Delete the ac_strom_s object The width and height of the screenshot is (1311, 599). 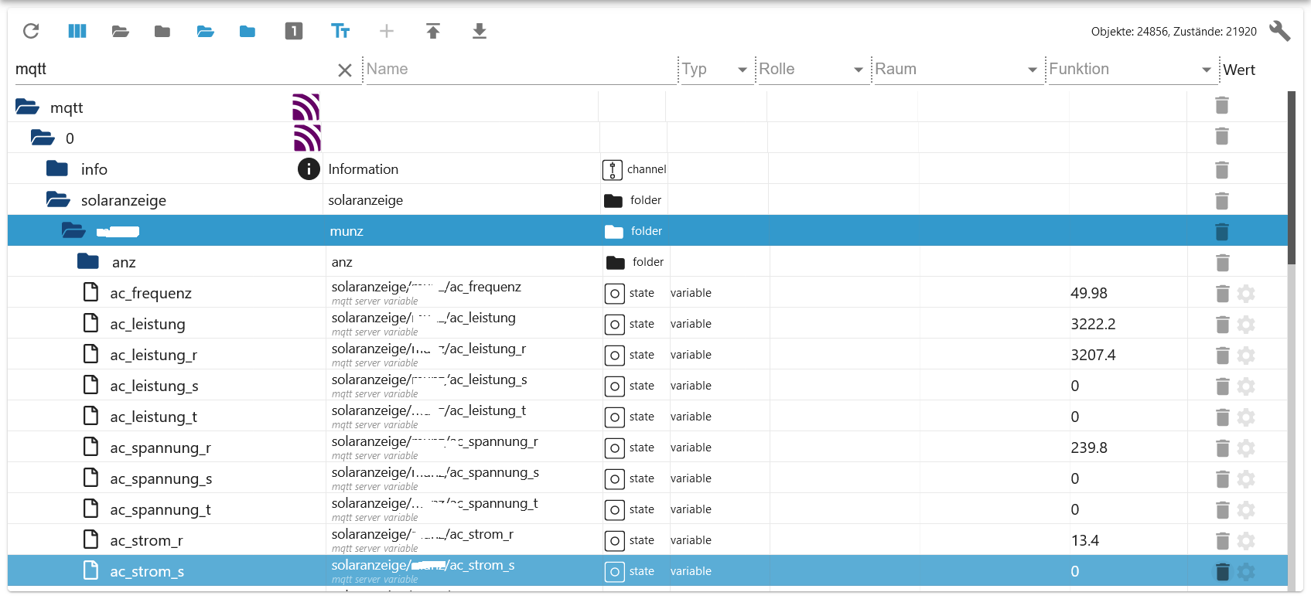tap(1223, 572)
